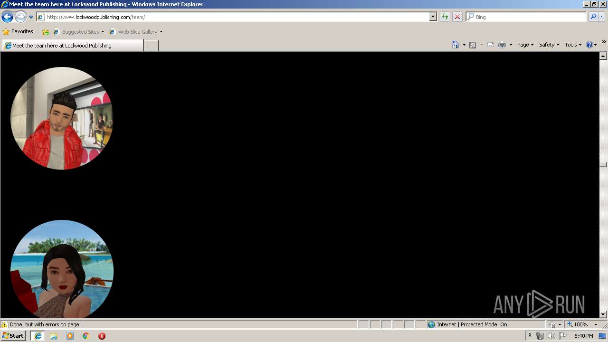The width and height of the screenshot is (608, 342).
Task: Open Windows Media Player from taskbar
Action: 70,336
